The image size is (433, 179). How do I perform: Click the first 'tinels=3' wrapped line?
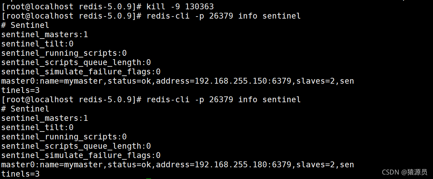tap(20, 90)
